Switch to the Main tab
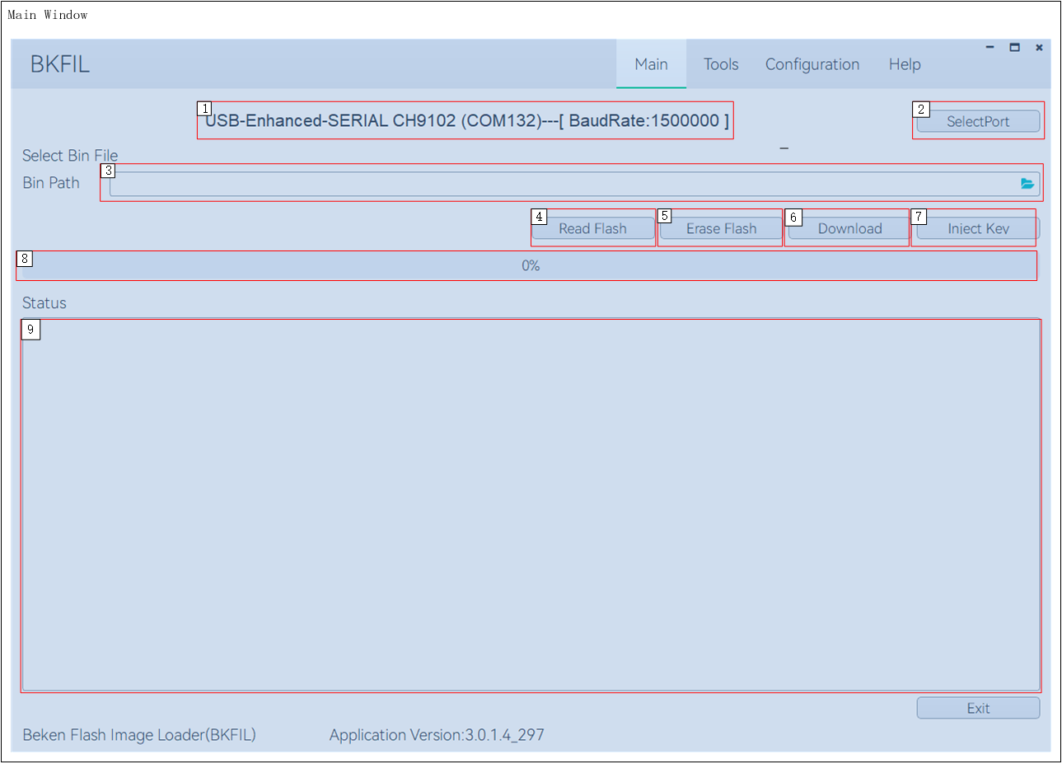1062x763 pixels. (x=651, y=64)
